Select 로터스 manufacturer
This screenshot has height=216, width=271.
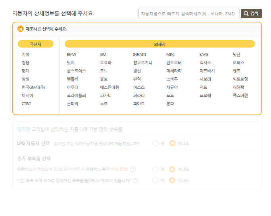238,63
